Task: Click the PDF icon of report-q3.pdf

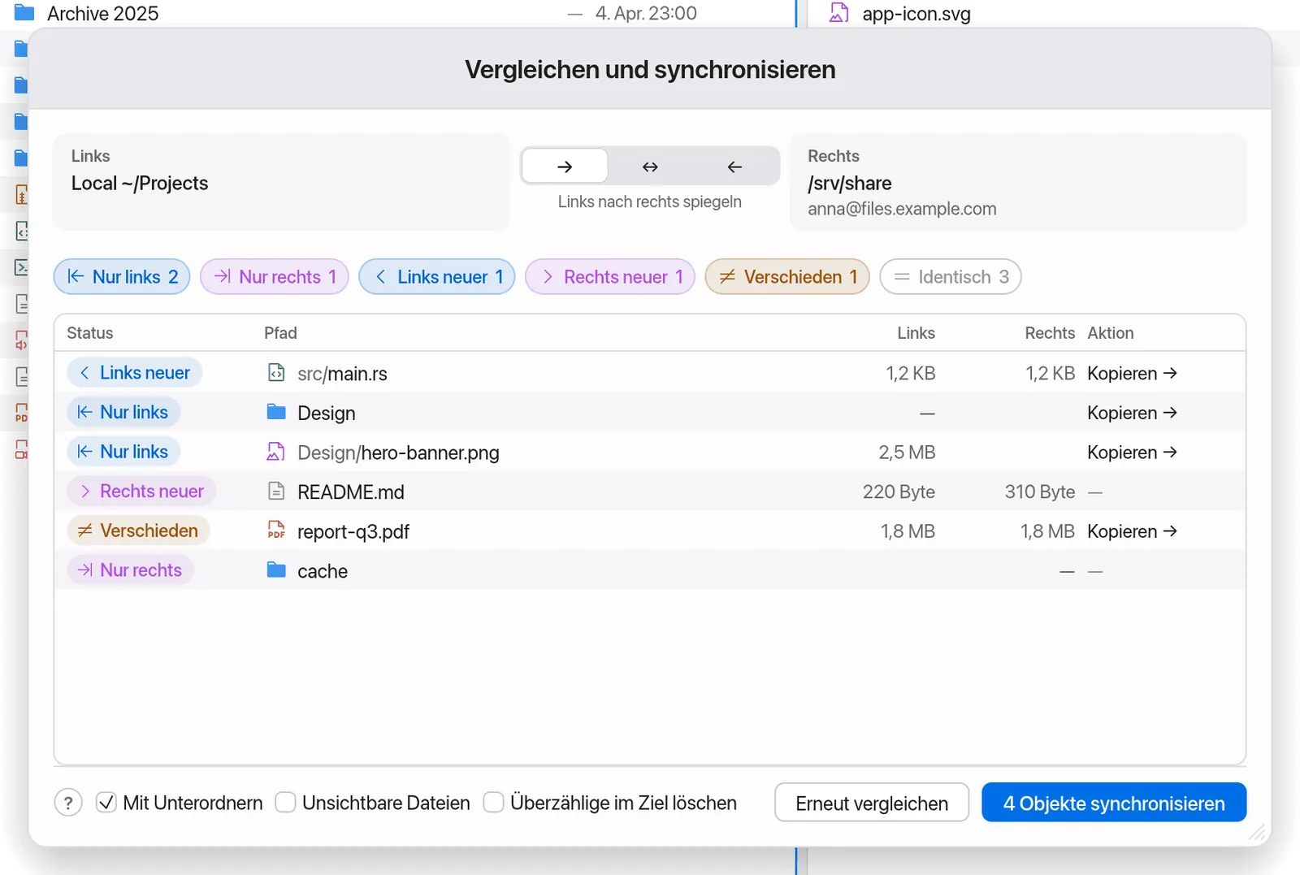Action: coord(276,531)
